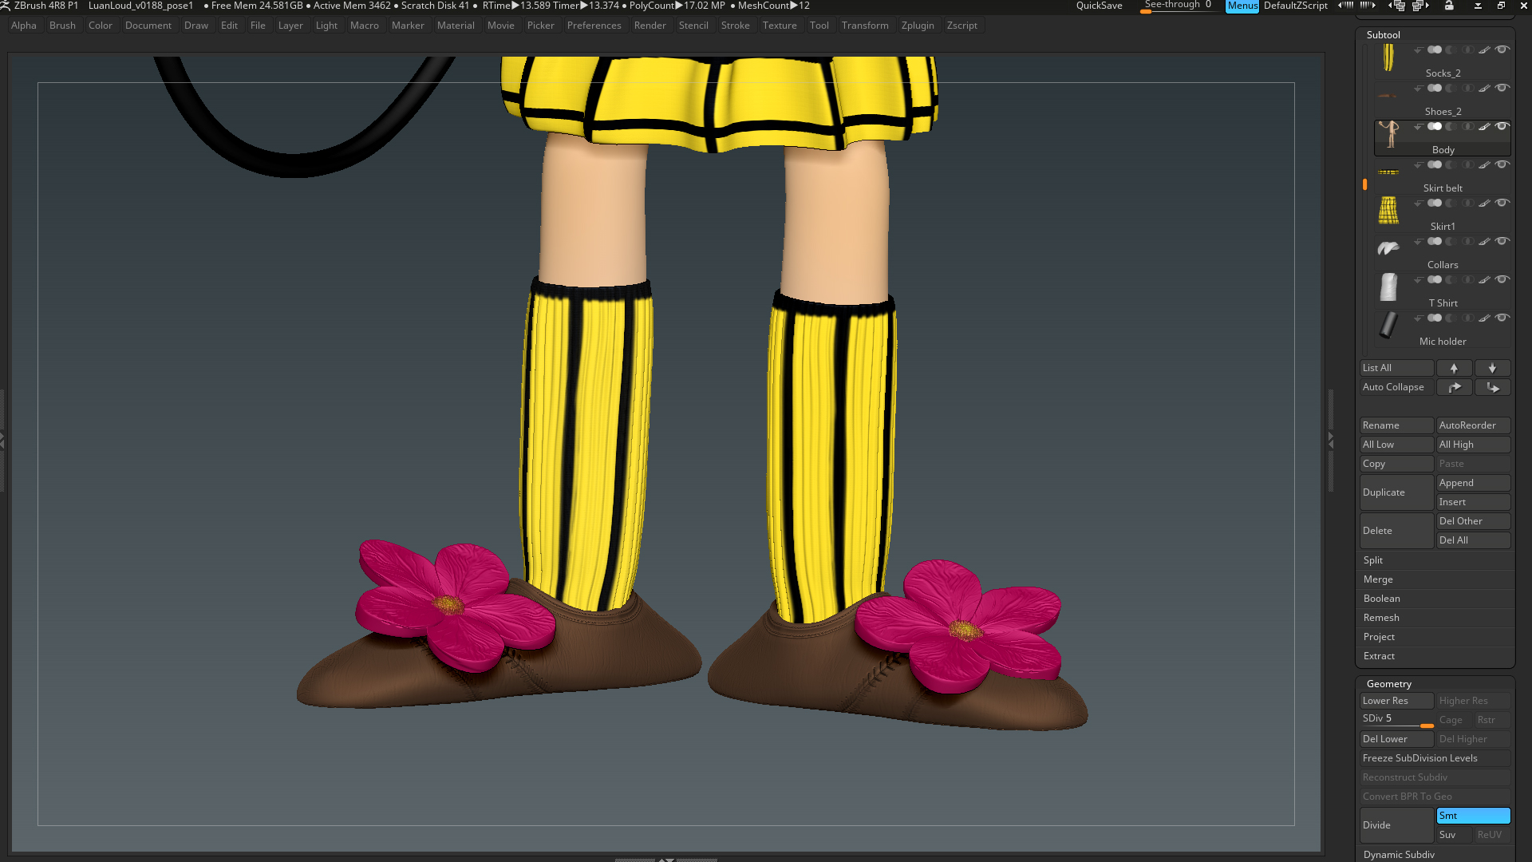Move subtool down with bent arrow icon
This screenshot has width=1532, height=862.
click(1492, 387)
